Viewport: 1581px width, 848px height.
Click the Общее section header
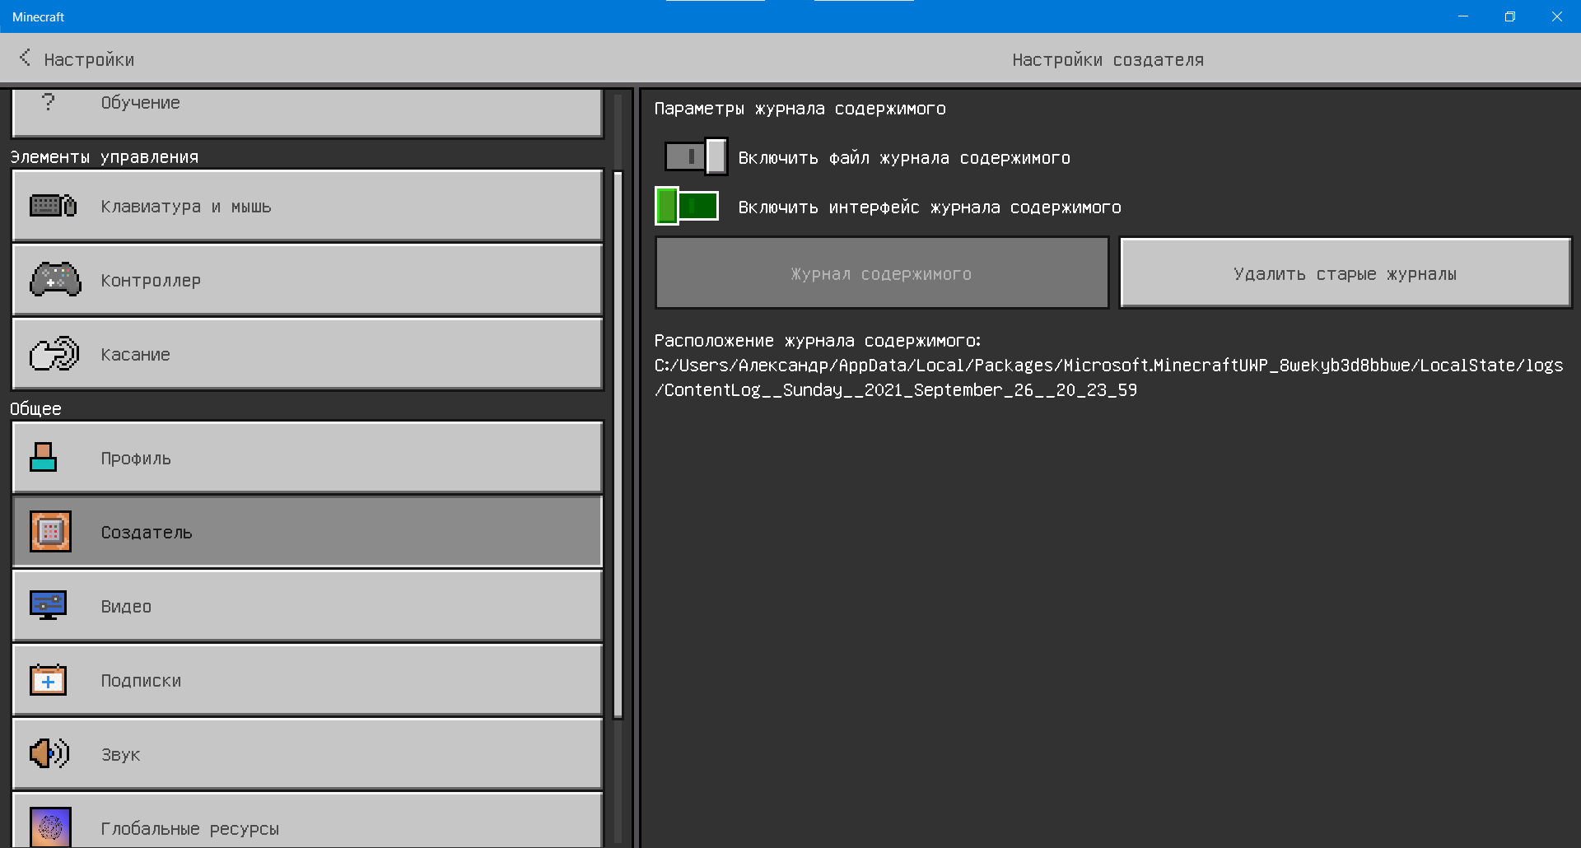point(35,408)
